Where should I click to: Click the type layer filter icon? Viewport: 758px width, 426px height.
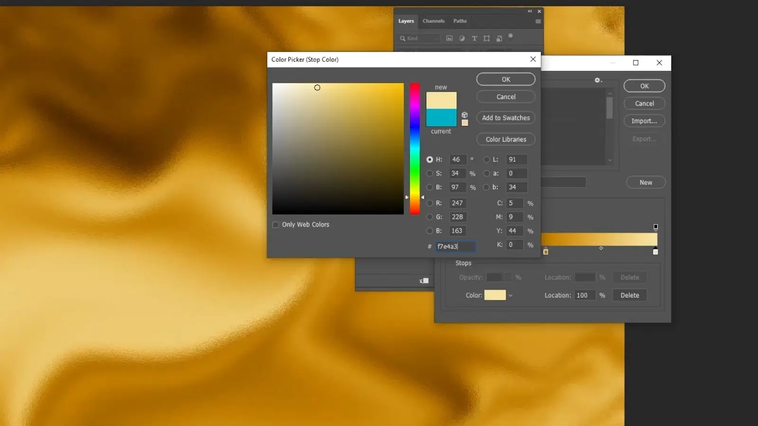point(474,38)
